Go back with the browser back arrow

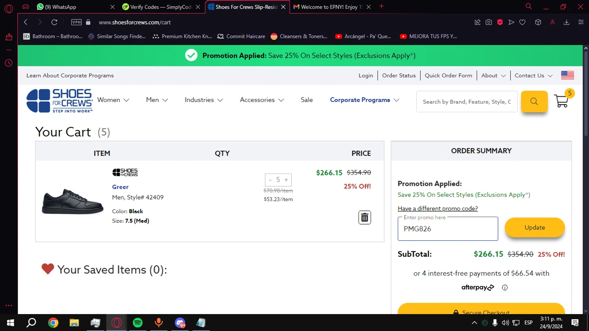(26, 22)
